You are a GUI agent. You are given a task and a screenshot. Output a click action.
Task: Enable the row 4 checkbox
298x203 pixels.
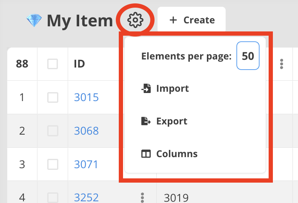click(52, 197)
